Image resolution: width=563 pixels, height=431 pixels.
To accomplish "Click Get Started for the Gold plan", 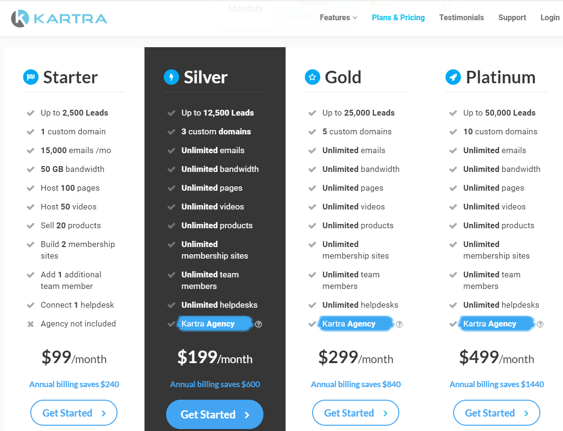I will tap(355, 413).
